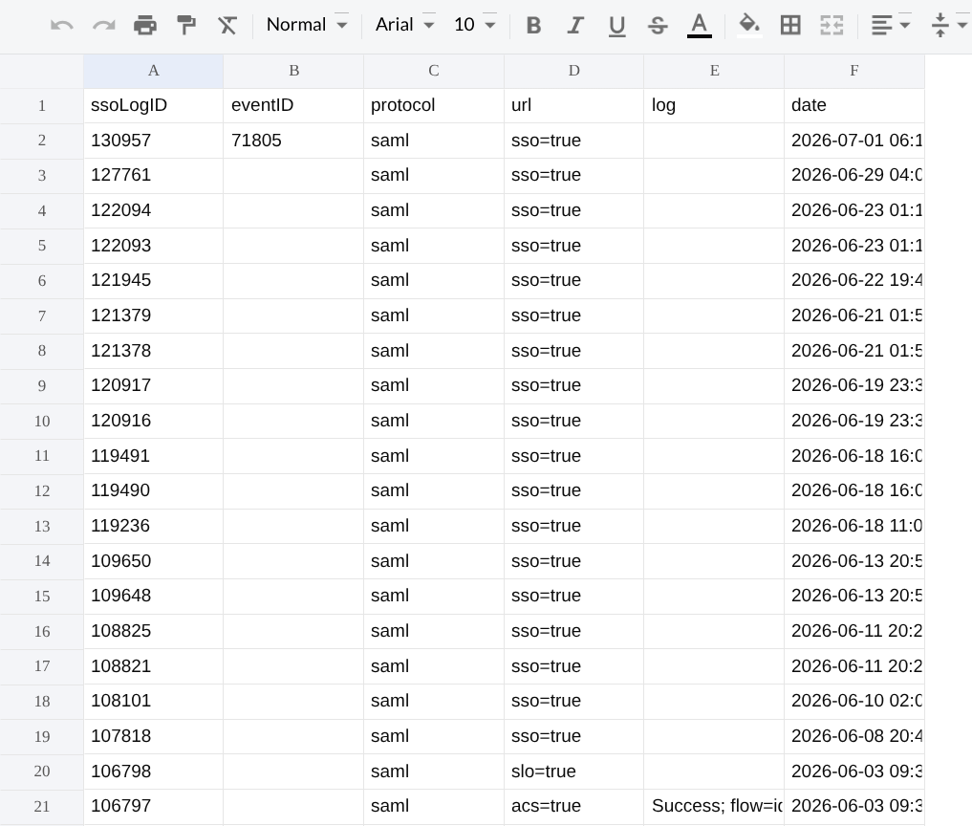The height and width of the screenshot is (826, 972).
Task: Select cell containing 106798
Action: point(153,772)
